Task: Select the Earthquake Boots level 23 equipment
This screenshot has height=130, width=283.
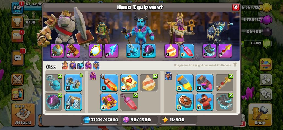Action: (209, 50)
